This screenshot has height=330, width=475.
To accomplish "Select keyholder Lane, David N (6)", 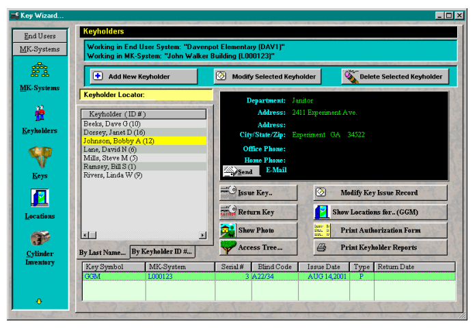I will pos(144,150).
